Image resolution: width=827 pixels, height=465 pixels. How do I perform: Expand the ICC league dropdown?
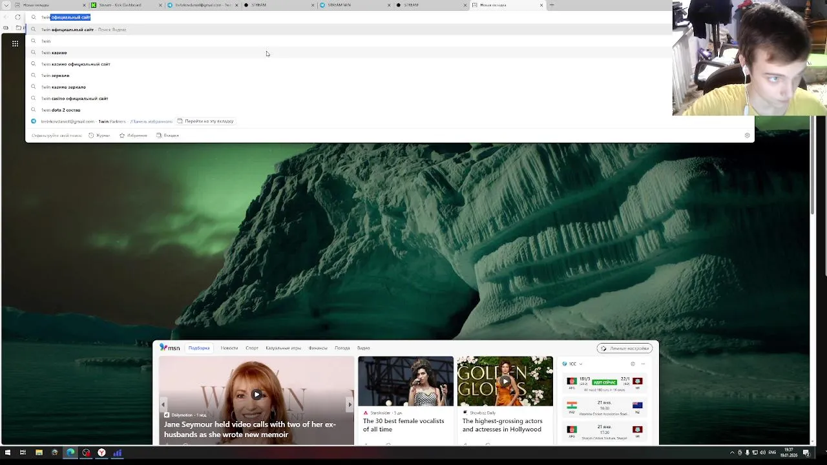tap(580, 364)
